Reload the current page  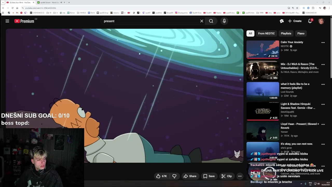pyautogui.click(x=12, y=8)
